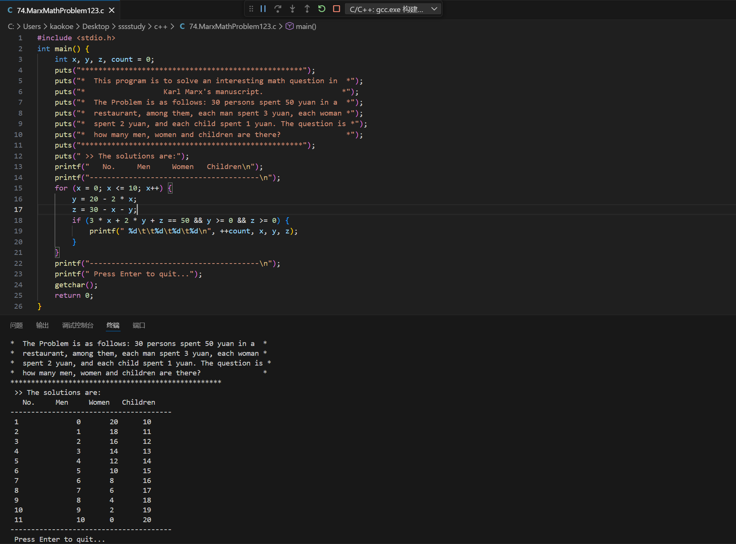Click the Step Over debug icon
This screenshot has width=736, height=544.
[278, 9]
